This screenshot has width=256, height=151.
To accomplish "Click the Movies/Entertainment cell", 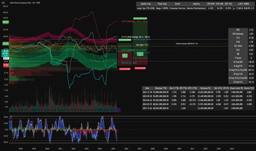I will click(x=196, y=8).
